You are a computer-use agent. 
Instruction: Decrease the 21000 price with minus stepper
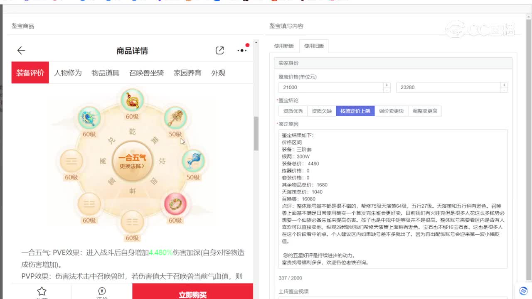(x=387, y=90)
